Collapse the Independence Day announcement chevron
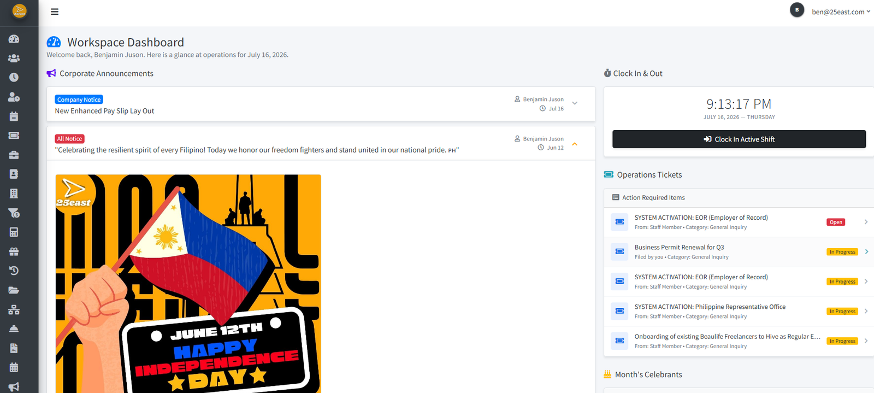 [575, 144]
